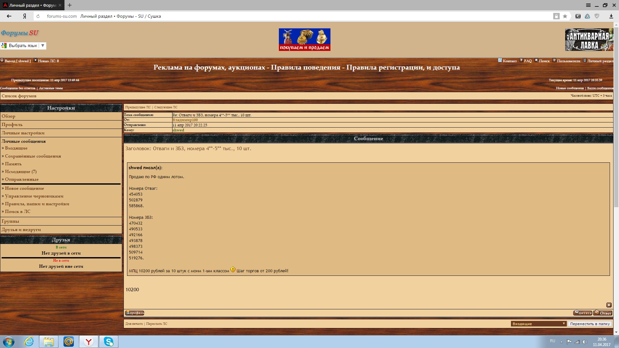Go back with the browser back arrow
Image resolution: width=619 pixels, height=348 pixels.
pyautogui.click(x=9, y=16)
